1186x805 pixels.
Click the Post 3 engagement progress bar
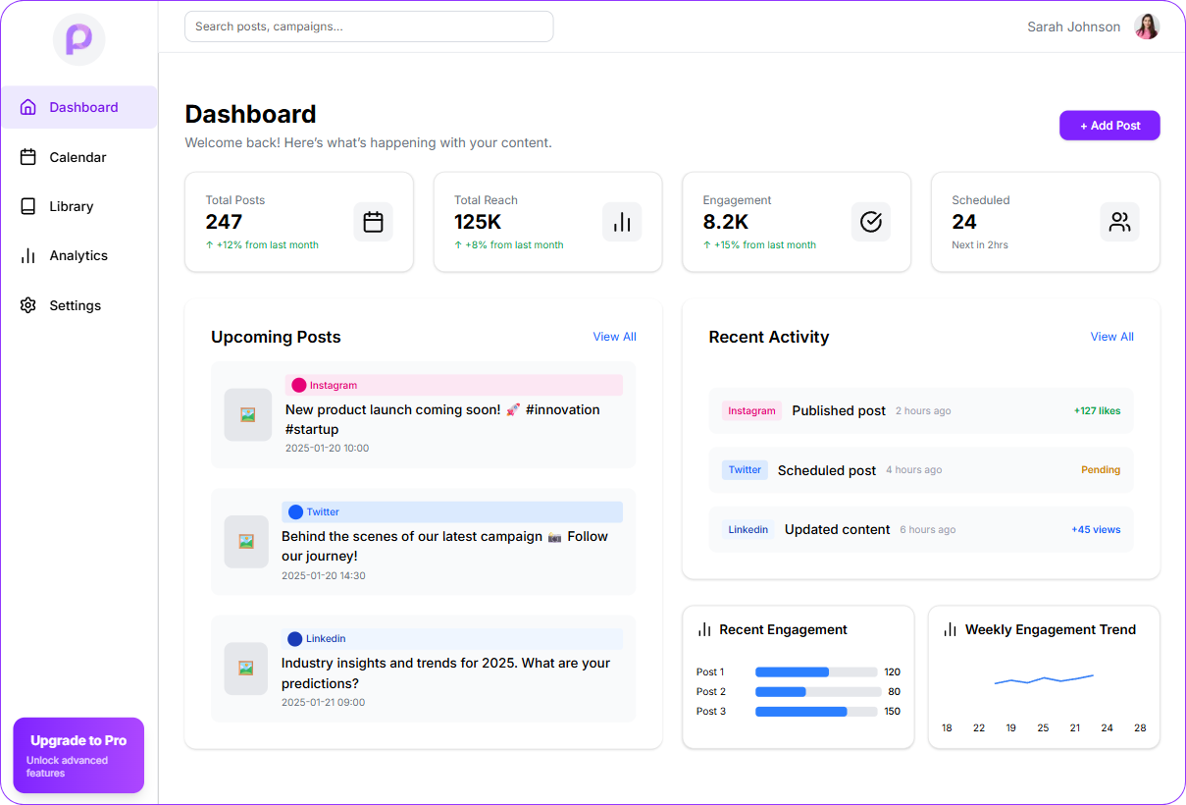click(816, 712)
